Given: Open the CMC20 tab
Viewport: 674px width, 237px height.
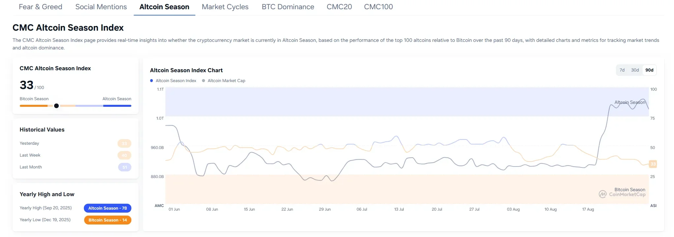Looking at the screenshot, I should coord(339,7).
